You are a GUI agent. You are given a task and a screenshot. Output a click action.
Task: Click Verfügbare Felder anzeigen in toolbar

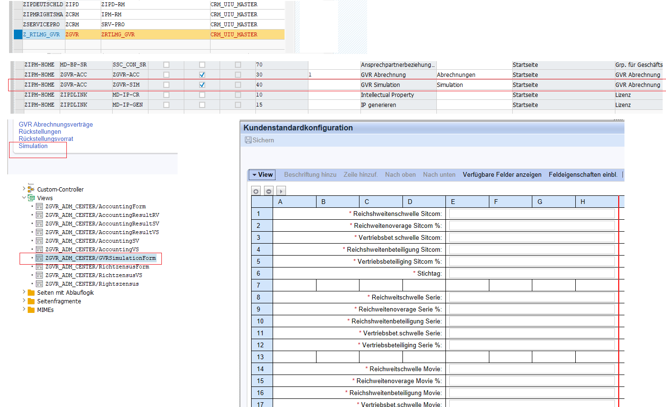point(502,175)
